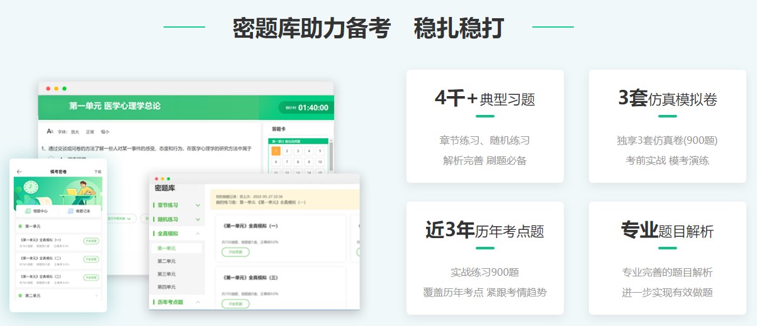Open 做题记录 icon in mobile view
Image resolution: width=757 pixels, height=326 pixels.
point(71,212)
